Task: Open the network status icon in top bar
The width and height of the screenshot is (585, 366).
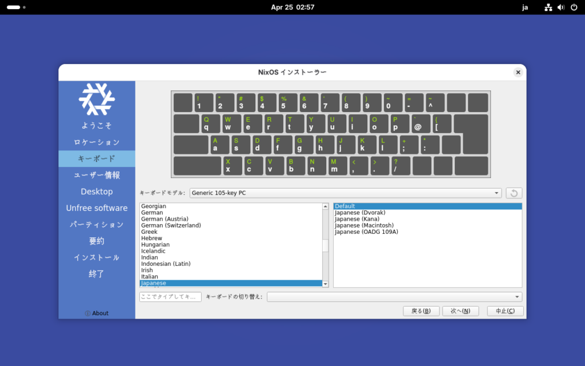Action: (548, 7)
